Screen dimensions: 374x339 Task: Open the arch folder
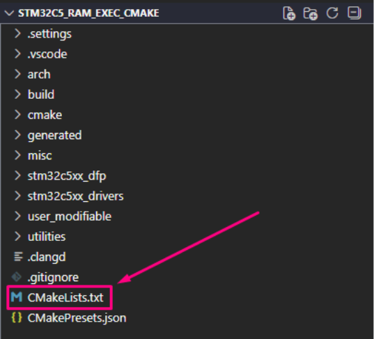pyautogui.click(x=39, y=74)
